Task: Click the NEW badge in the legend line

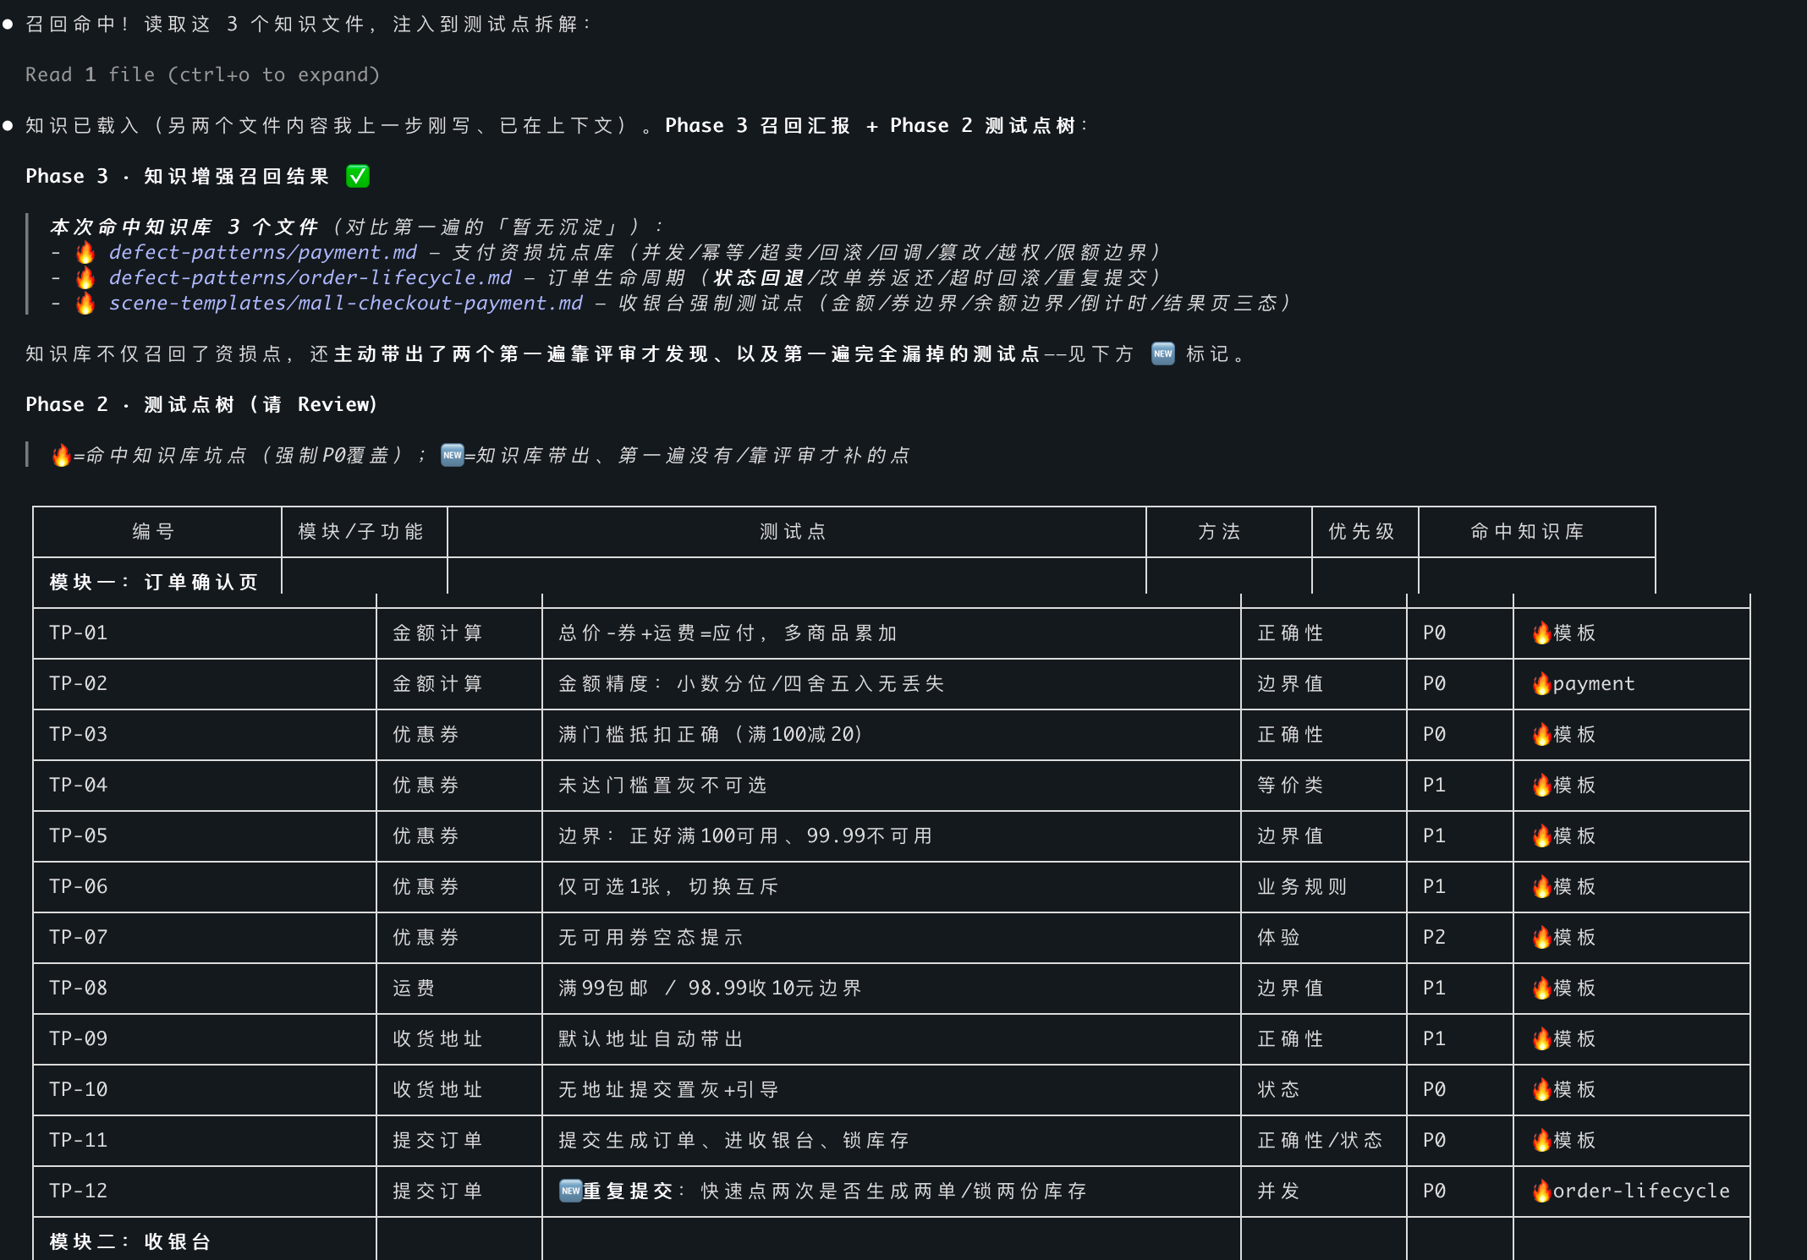Action: click(453, 455)
